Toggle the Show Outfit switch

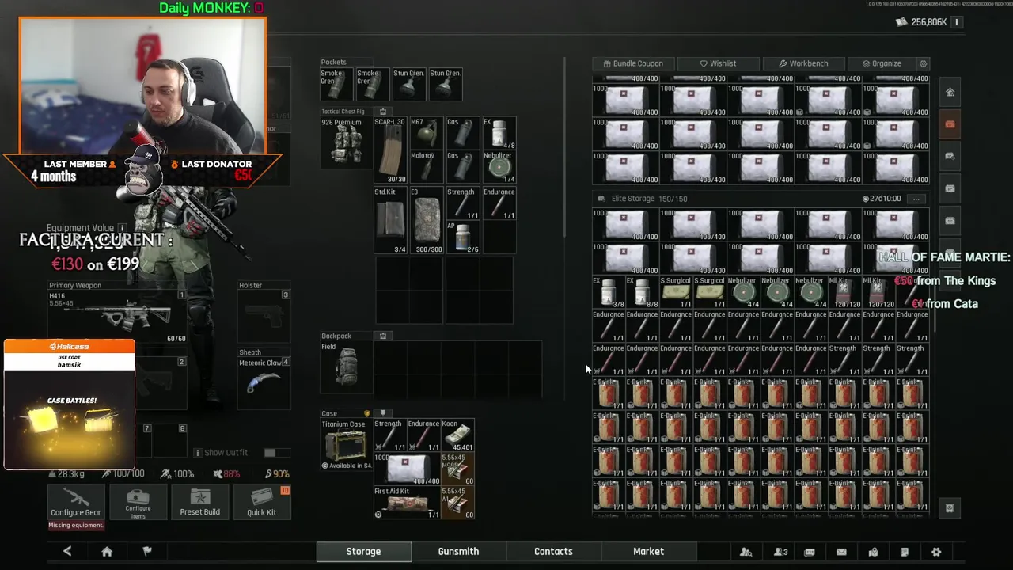270,453
